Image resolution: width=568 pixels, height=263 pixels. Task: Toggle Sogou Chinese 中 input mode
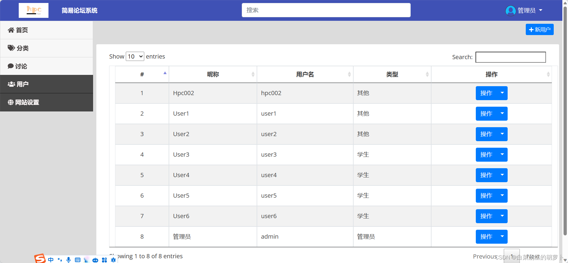(51, 260)
